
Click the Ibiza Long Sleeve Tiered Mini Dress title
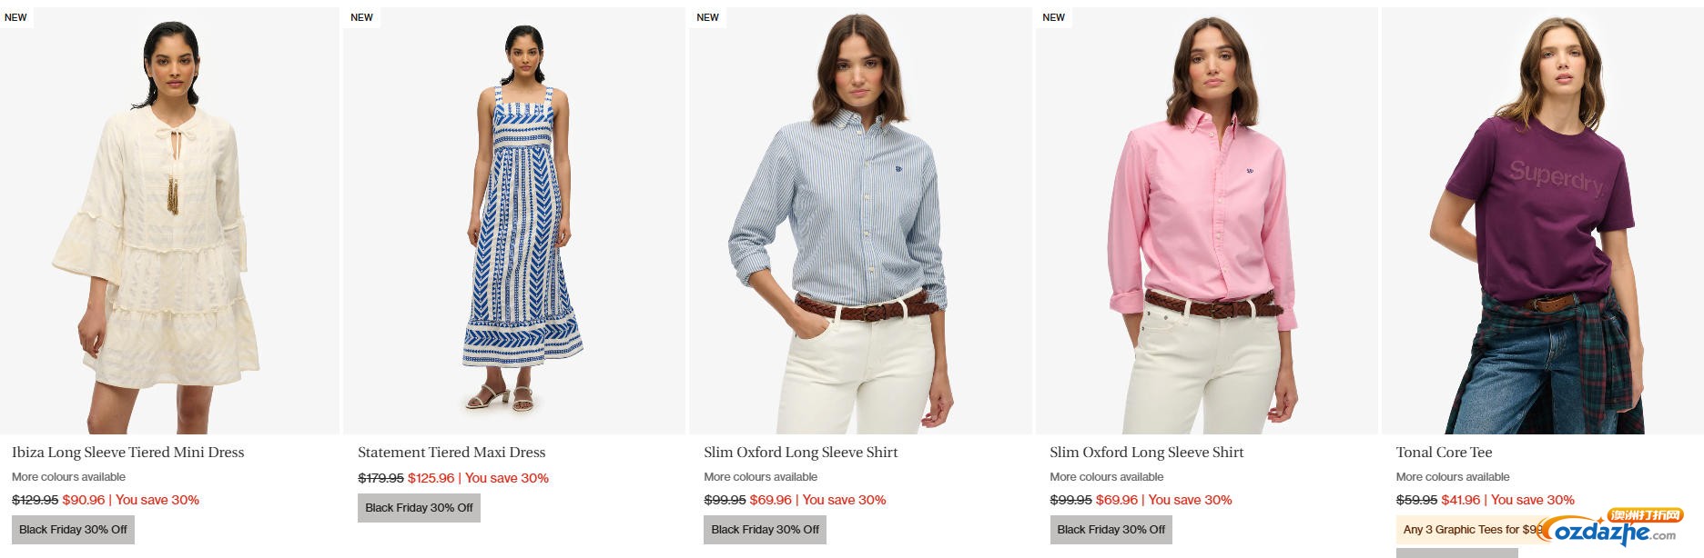(128, 452)
